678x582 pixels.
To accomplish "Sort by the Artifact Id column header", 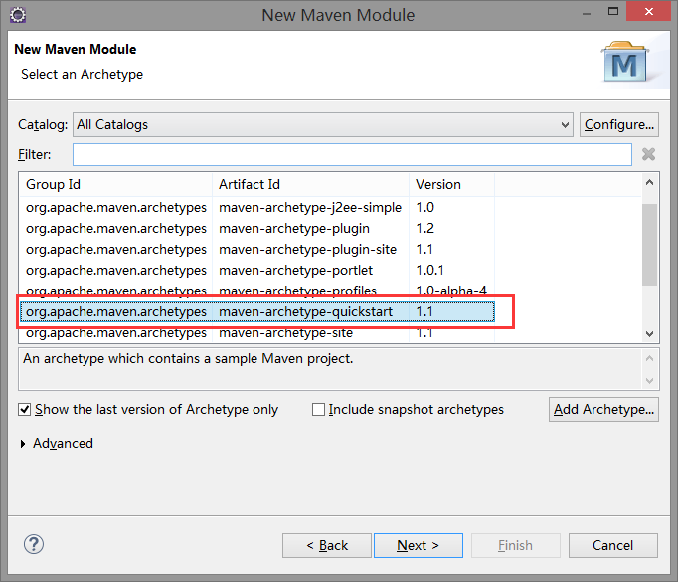I will tap(310, 185).
